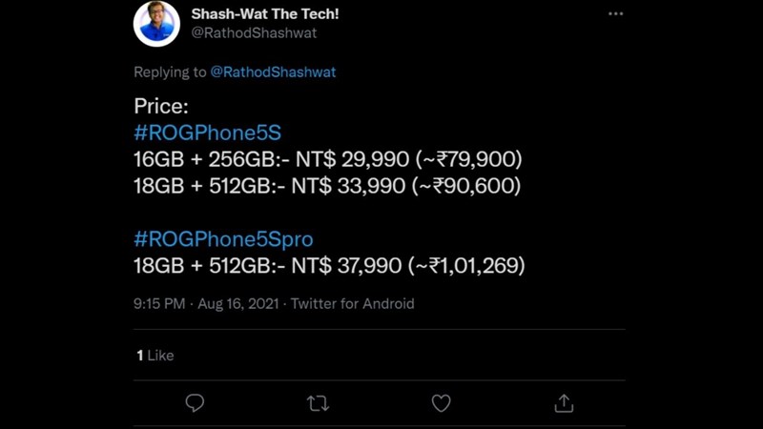Click the NT$ 33,990 price line
Screen dimensions: 763x429
[x=327, y=186]
